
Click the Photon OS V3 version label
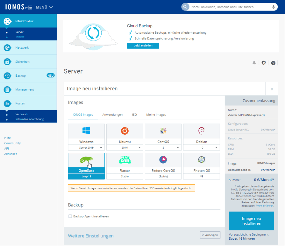202,176
